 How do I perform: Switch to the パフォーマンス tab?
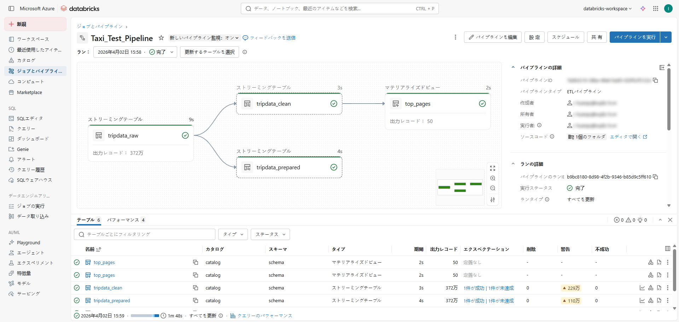pos(123,220)
